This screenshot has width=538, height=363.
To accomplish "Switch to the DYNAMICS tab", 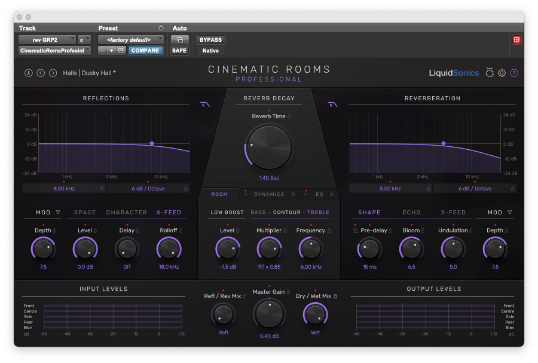I will point(269,195).
